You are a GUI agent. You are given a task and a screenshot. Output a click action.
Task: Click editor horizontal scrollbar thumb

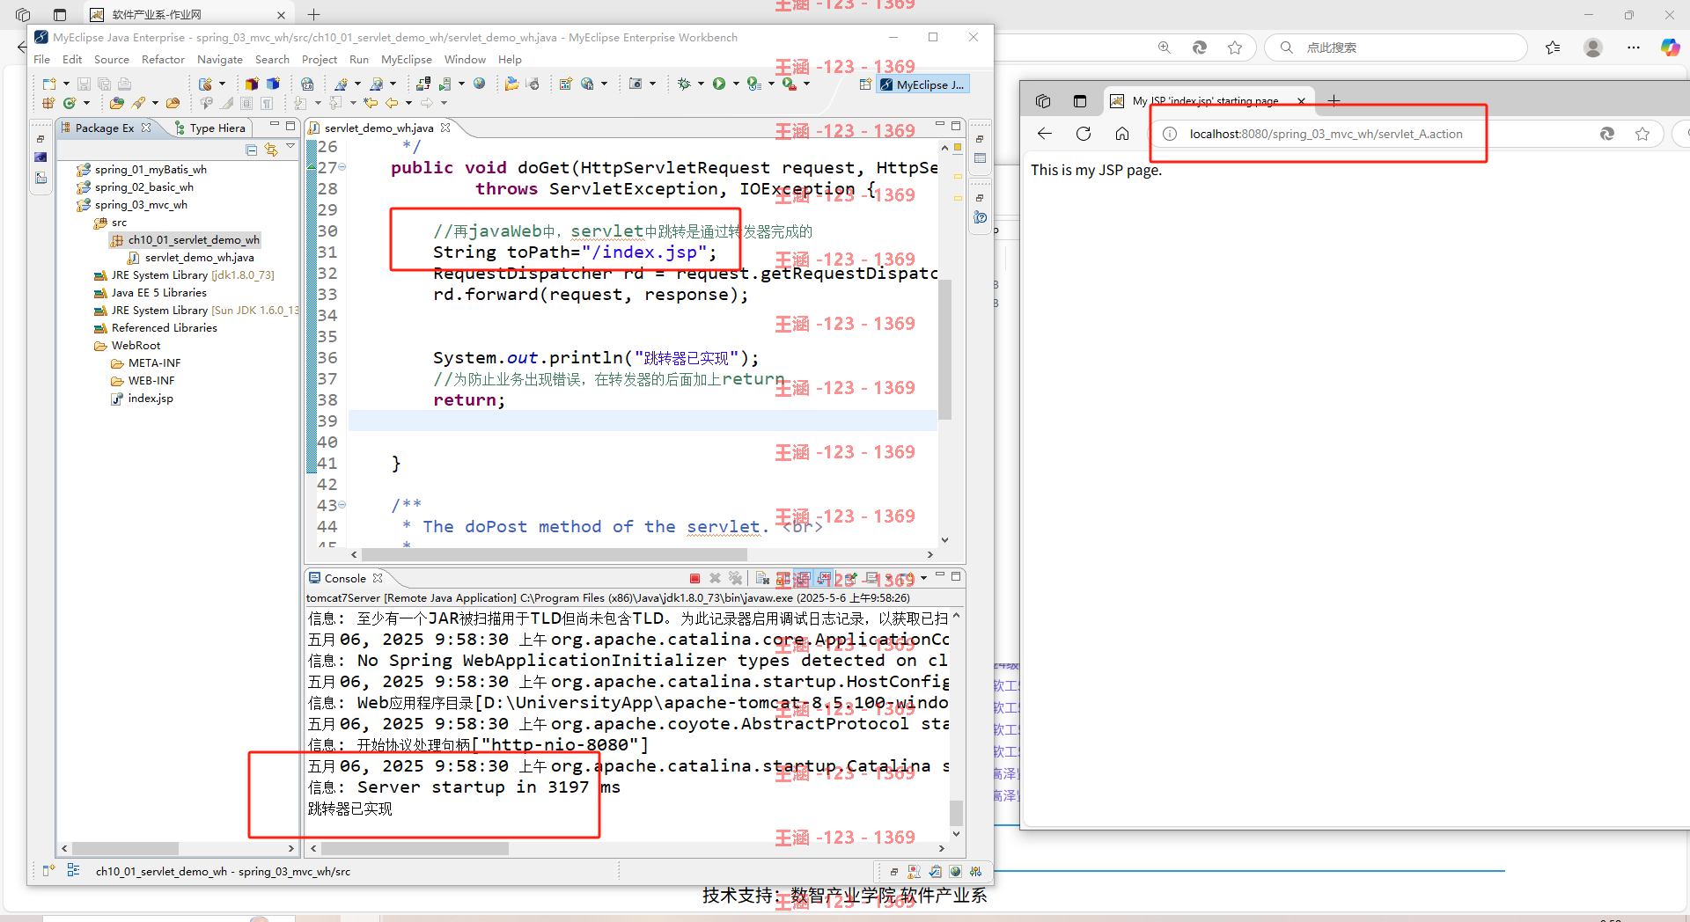[x=554, y=554]
